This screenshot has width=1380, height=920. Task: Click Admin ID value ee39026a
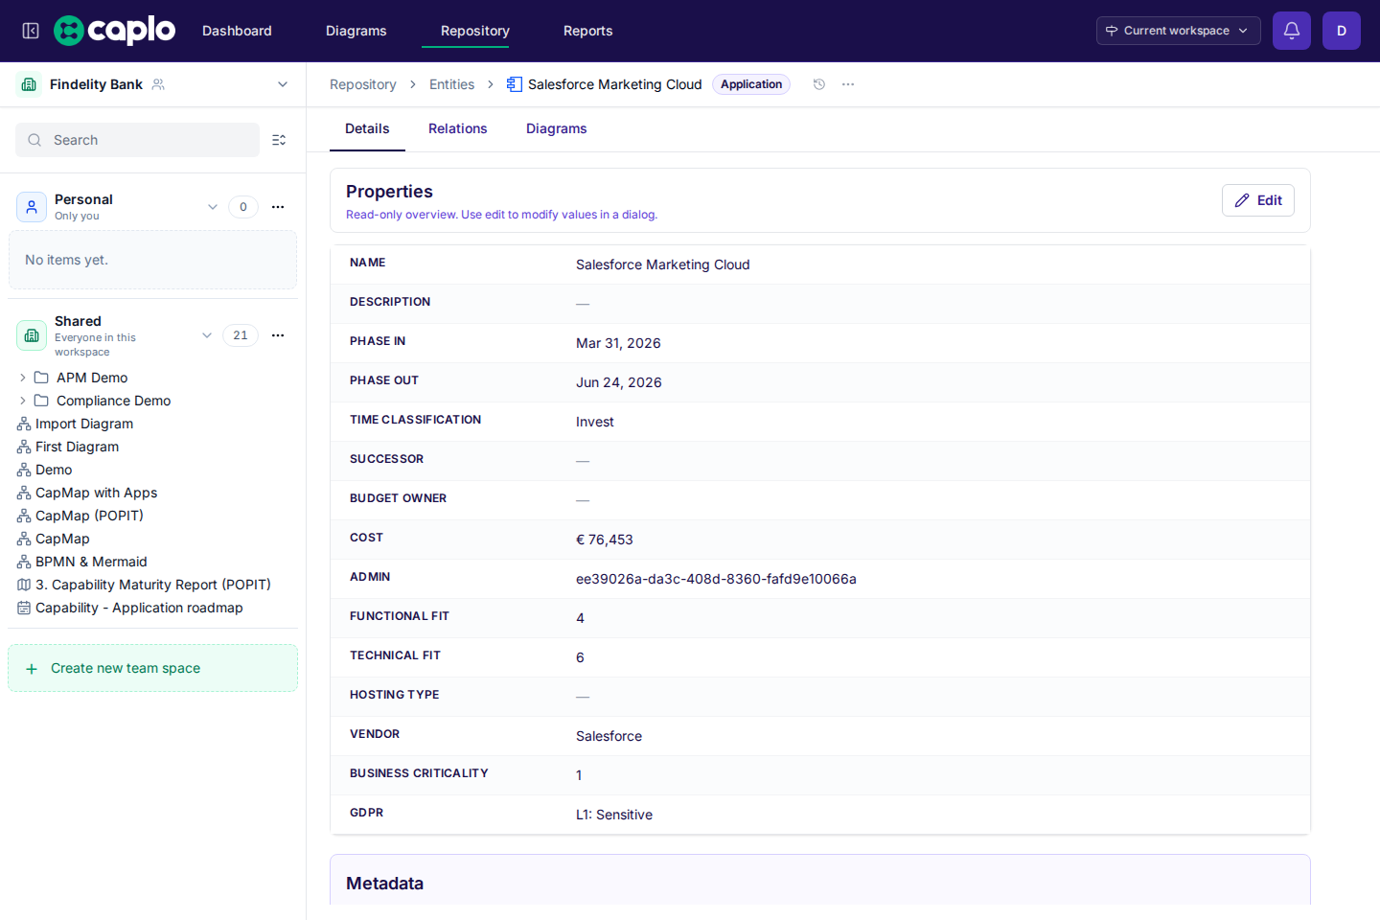point(716,579)
